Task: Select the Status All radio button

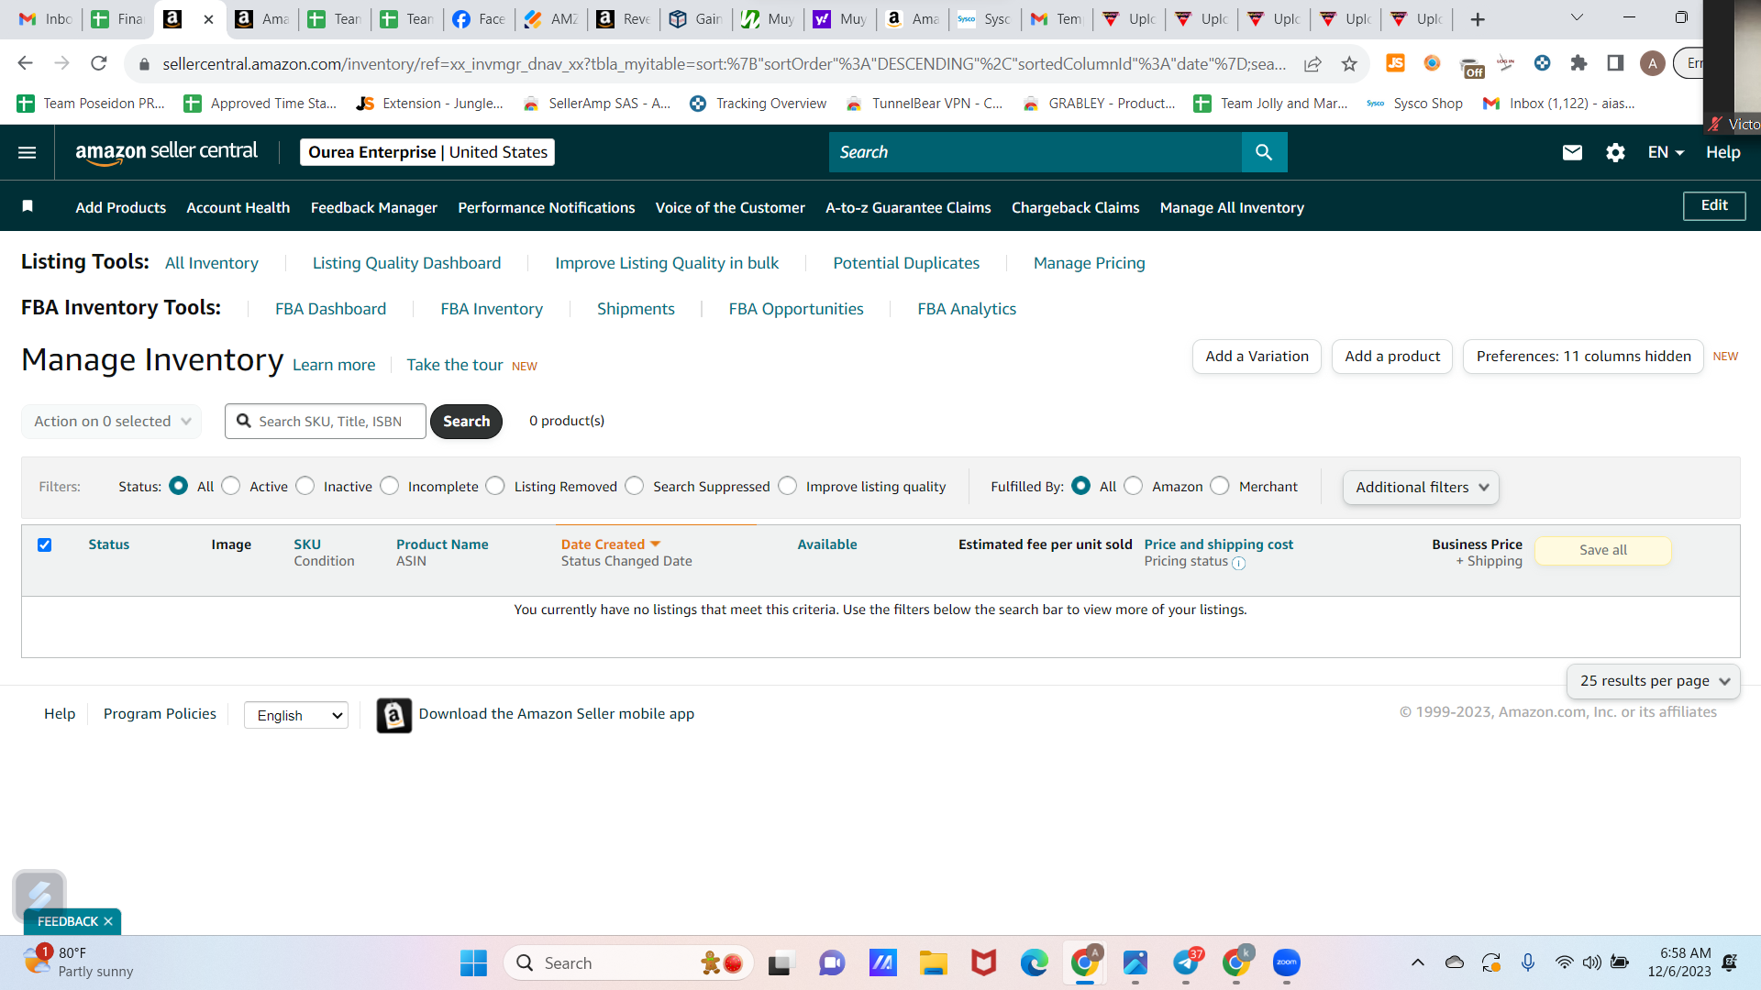Action: pos(179,486)
